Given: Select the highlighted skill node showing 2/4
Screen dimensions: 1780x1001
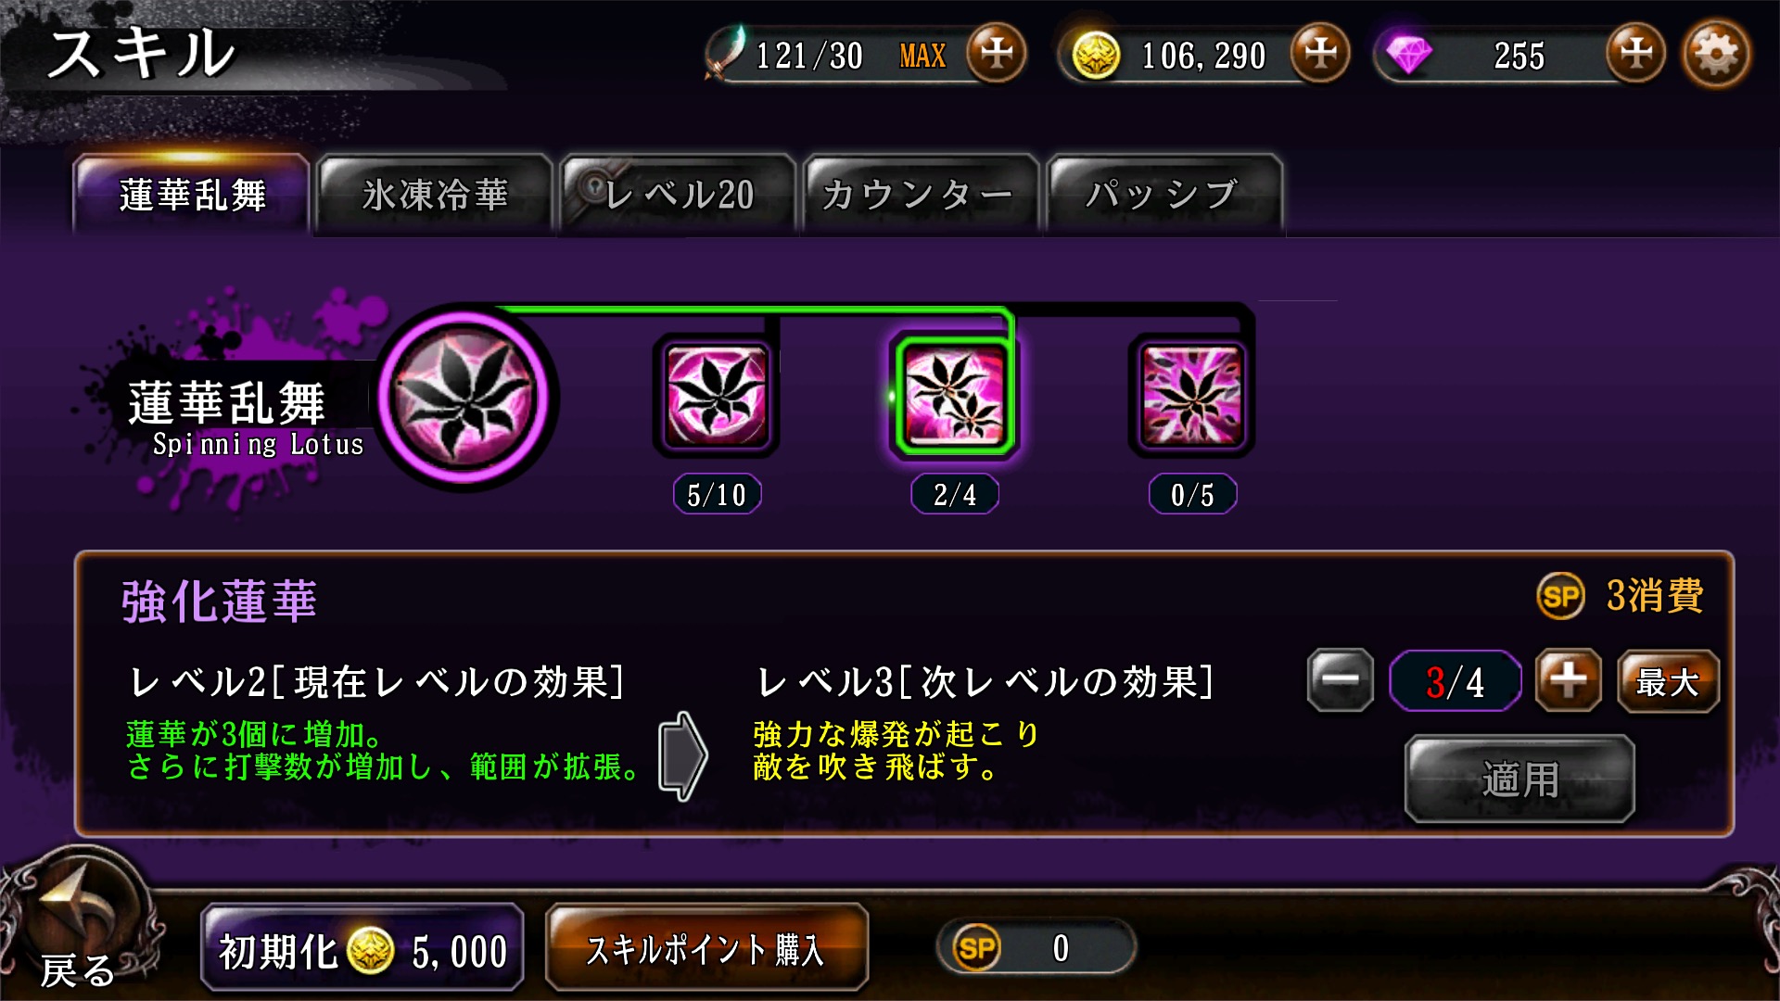Looking at the screenshot, I should tap(954, 397).
